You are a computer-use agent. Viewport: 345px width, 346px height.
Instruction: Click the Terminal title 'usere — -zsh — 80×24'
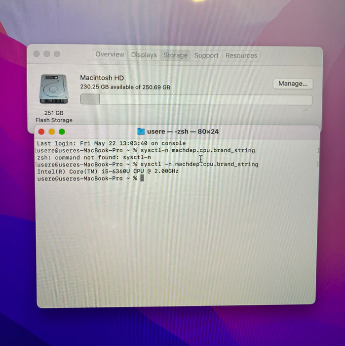tap(183, 131)
